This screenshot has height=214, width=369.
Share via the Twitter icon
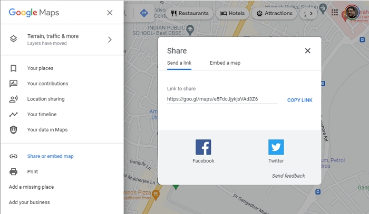(x=276, y=147)
